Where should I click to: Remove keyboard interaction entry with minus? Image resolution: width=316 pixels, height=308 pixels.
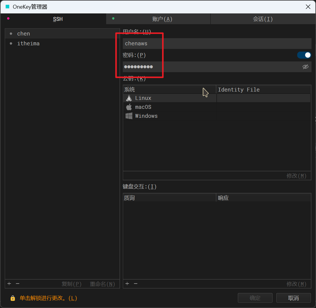coord(136,284)
